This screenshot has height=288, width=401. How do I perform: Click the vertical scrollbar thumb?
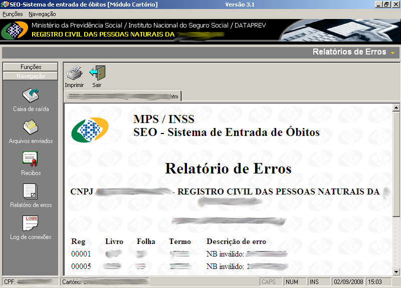click(396, 164)
